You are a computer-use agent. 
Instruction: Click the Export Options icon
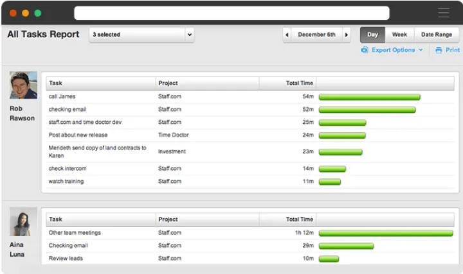(x=365, y=50)
